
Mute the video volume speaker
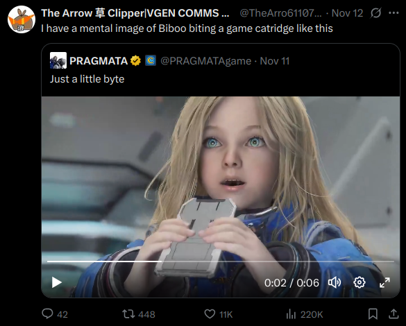click(335, 282)
